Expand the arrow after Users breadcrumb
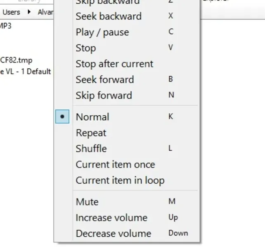265x247 pixels. coord(29,12)
